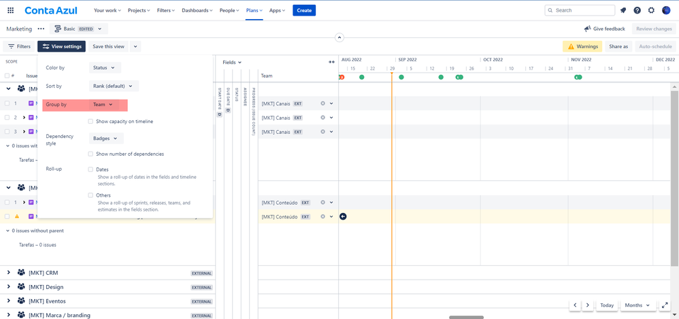
Task: Open the People menu
Action: 229,10
